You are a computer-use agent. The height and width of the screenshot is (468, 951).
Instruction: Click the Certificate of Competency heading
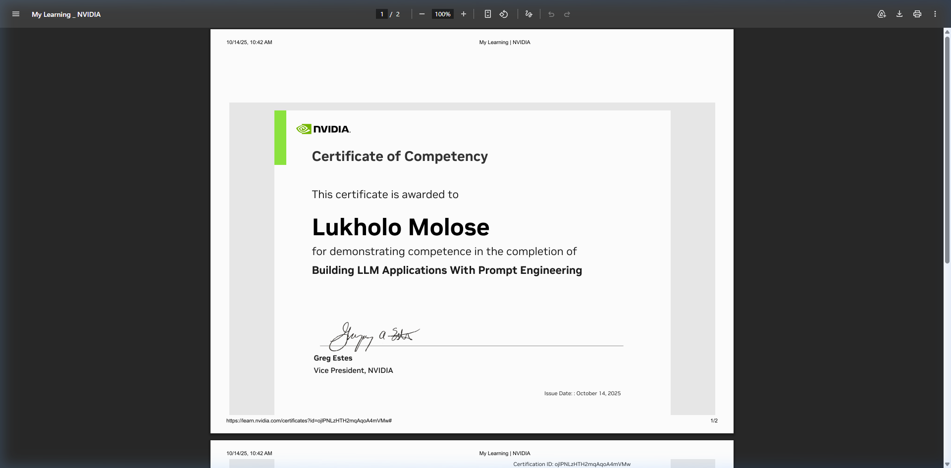point(400,156)
